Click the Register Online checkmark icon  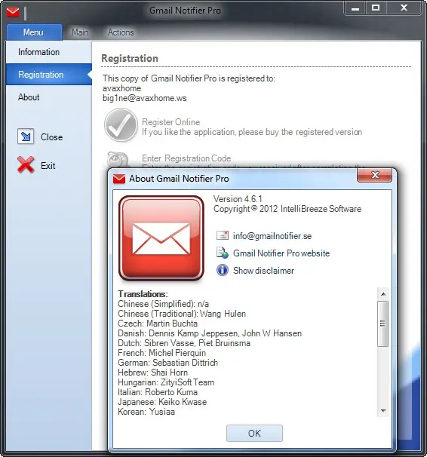click(x=121, y=125)
